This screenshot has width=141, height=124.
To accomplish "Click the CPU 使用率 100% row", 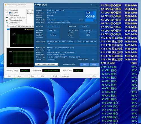I will (x=119, y=63).
